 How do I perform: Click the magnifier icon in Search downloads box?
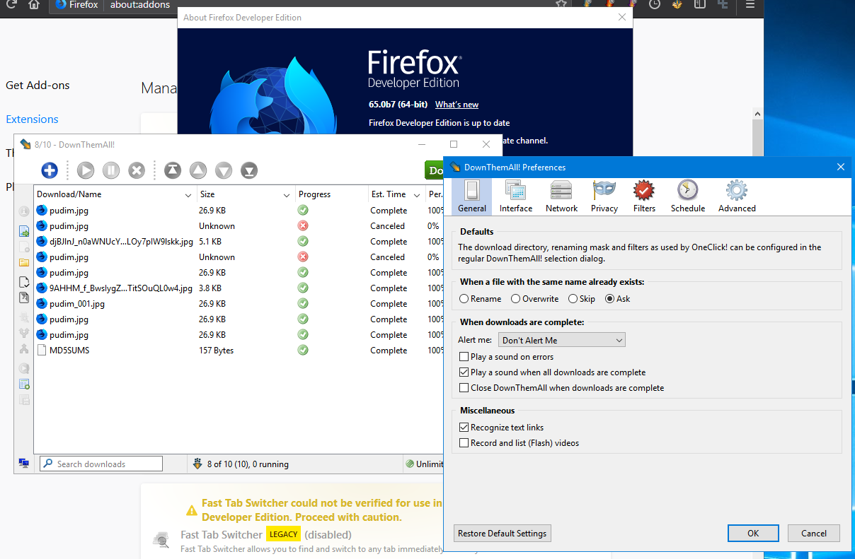pyautogui.click(x=48, y=464)
